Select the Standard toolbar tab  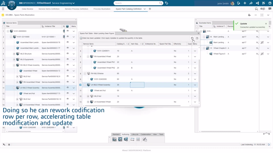[x=116, y=134]
